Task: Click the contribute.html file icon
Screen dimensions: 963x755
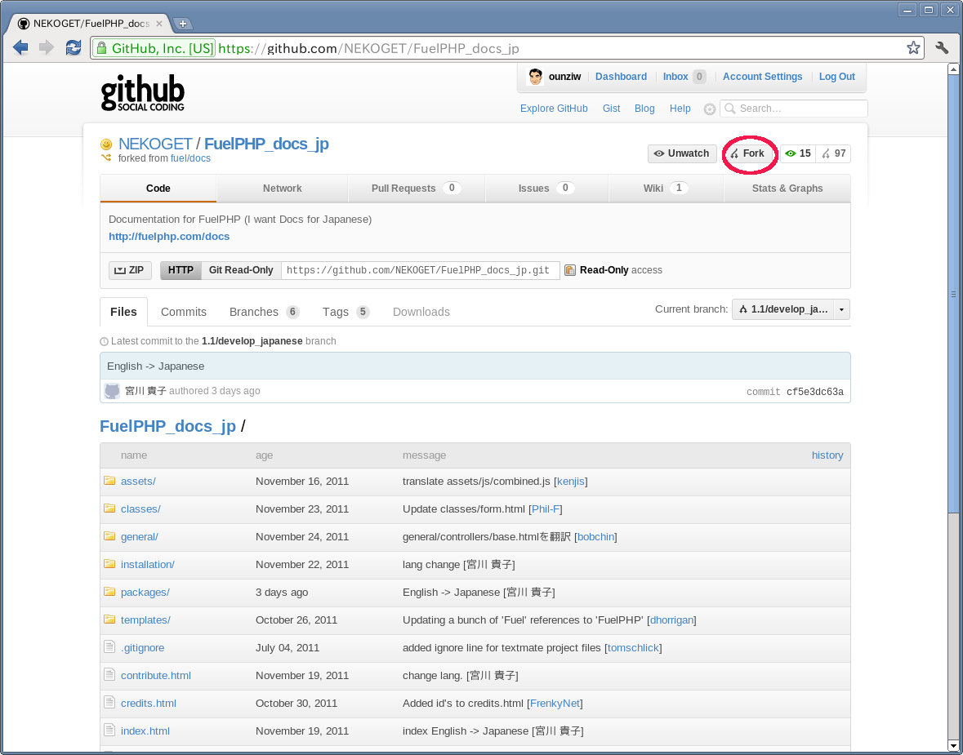Action: (109, 674)
